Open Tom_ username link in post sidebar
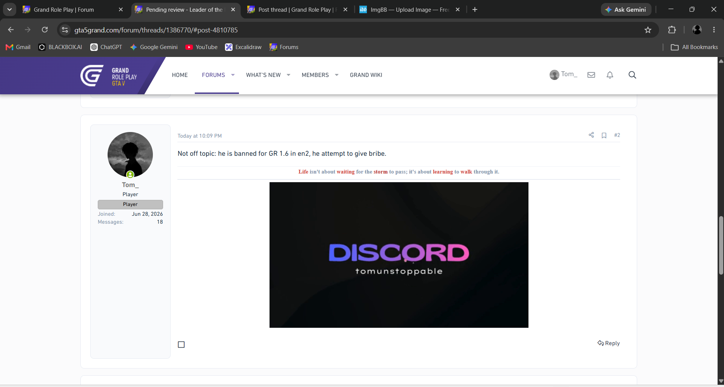 [x=130, y=185]
